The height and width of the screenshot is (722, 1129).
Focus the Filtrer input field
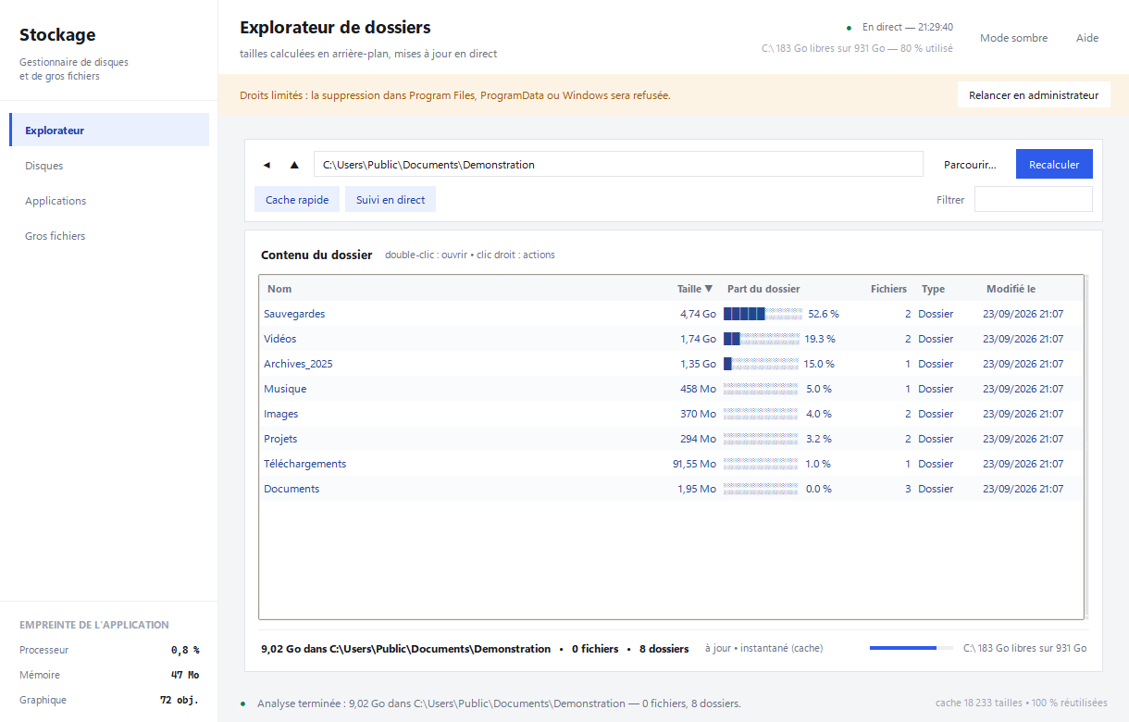click(1033, 199)
